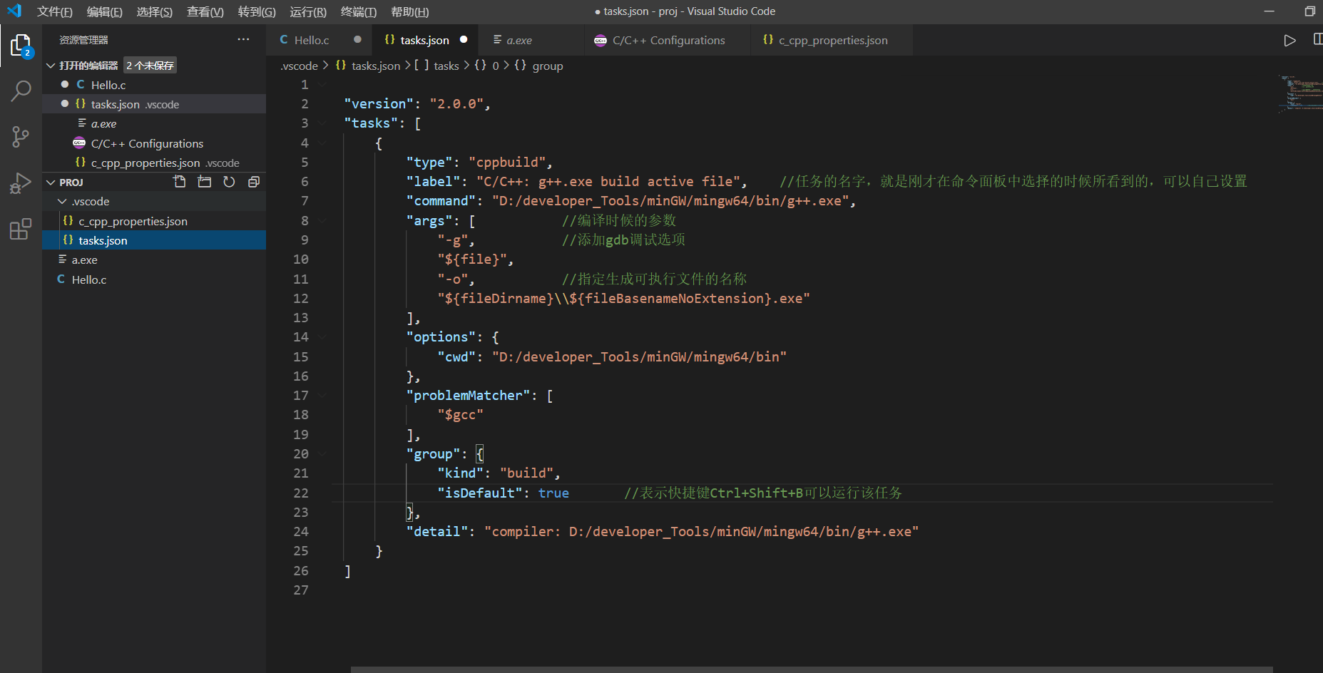Open Hello.c in PROJ tree
This screenshot has height=673, width=1323.
(x=154, y=279)
